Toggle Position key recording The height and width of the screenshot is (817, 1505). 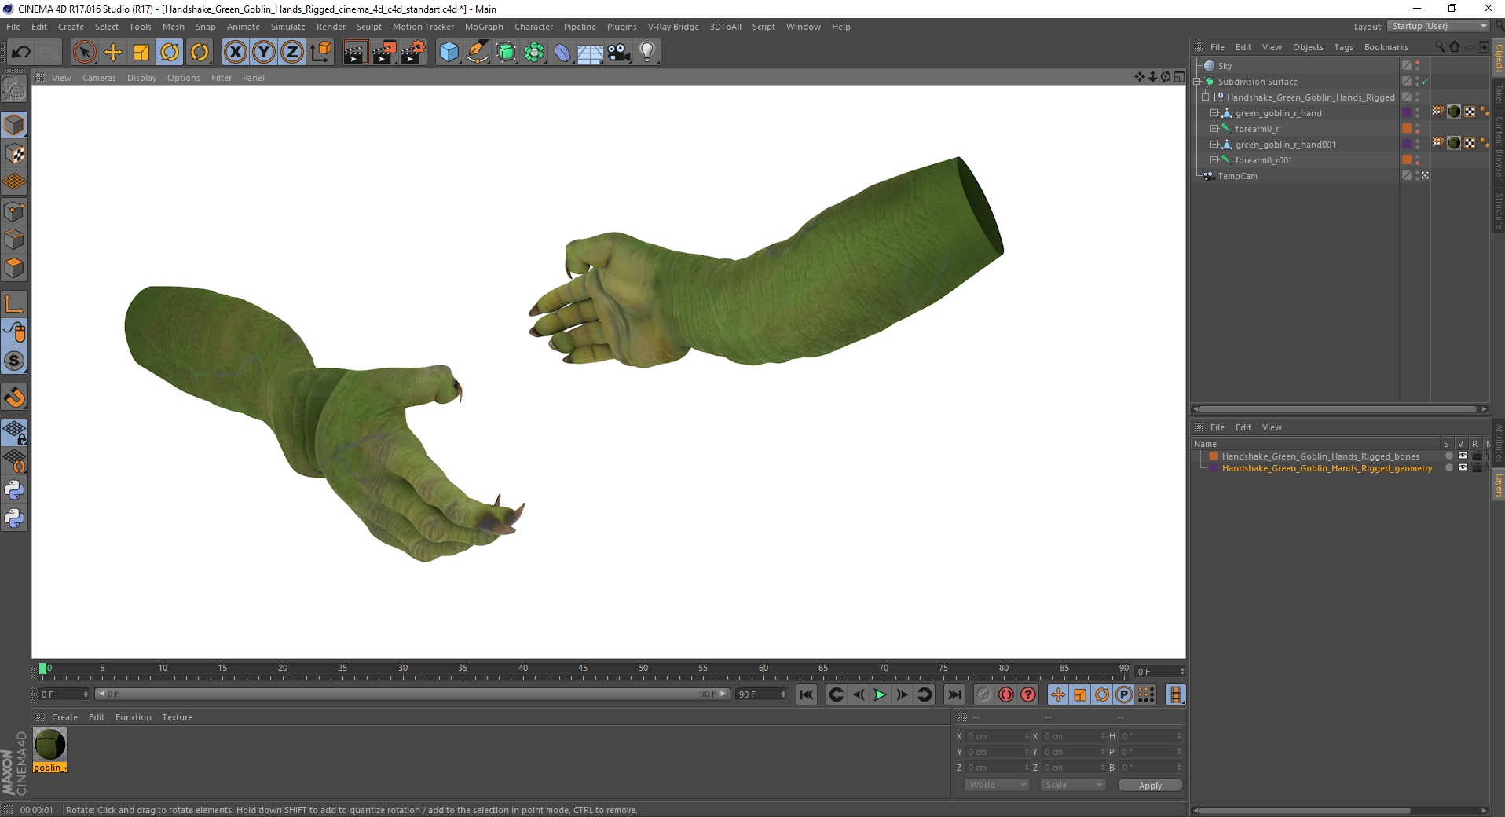point(1058,694)
